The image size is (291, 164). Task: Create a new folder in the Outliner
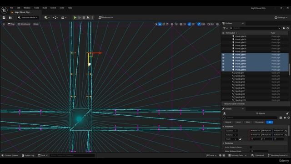(284, 28)
